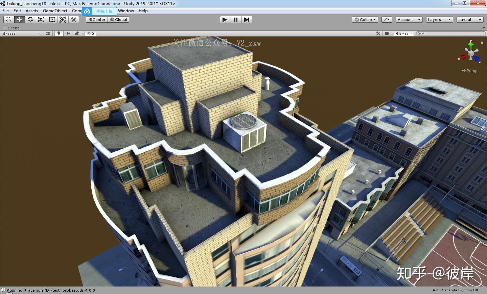Screen dimensions: 487x294
Task: Click the Baidu cloud upload icon
Action: point(87,11)
